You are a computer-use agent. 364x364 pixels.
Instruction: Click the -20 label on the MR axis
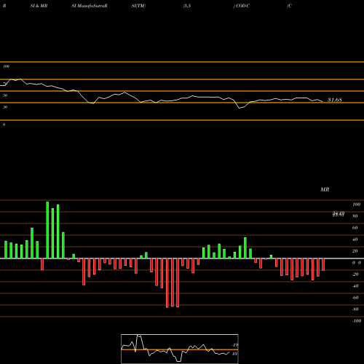[355, 274]
